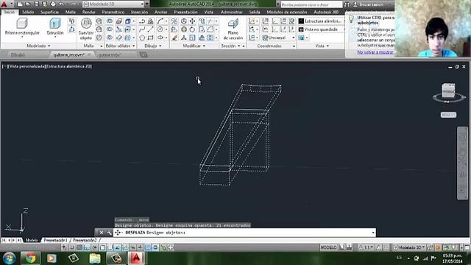Image resolution: width=471 pixels, height=265 pixels.
Task: Select the Prisma rectangular box tool
Action: click(x=22, y=26)
